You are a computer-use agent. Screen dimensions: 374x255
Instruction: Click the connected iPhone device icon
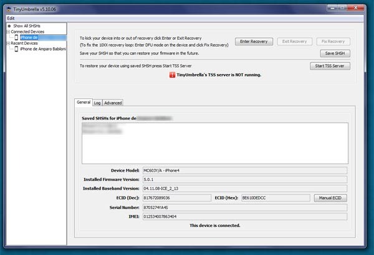[x=16, y=37]
